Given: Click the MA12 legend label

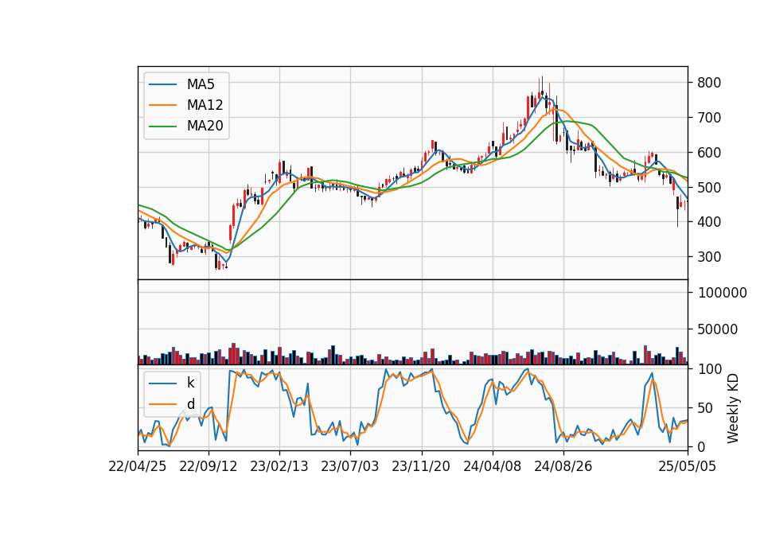Looking at the screenshot, I should (x=205, y=105).
